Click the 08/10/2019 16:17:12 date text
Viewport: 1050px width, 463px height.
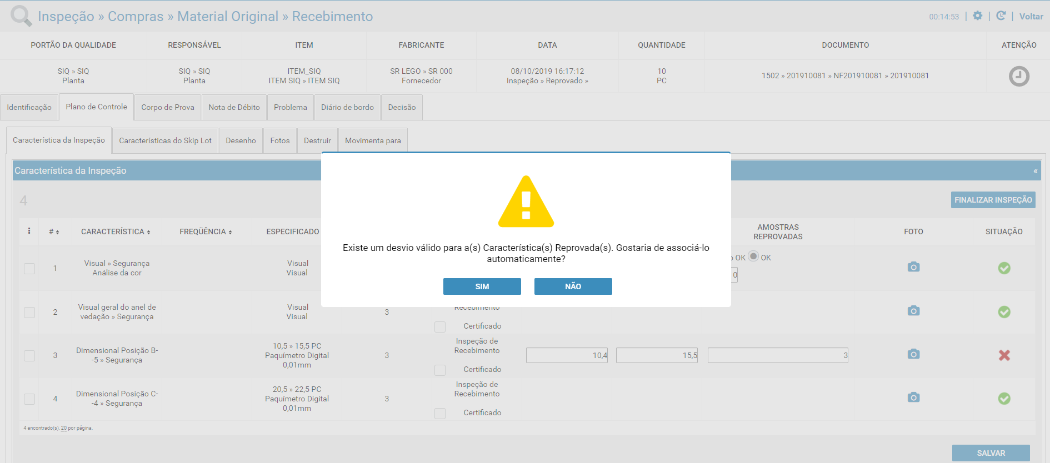(x=547, y=71)
